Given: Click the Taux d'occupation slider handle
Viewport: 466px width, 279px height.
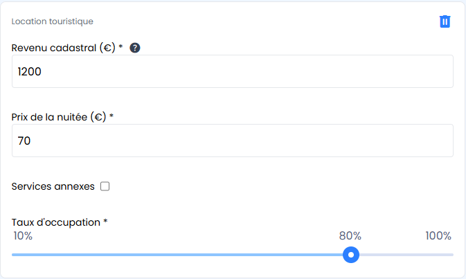Looking at the screenshot, I should [351, 255].
